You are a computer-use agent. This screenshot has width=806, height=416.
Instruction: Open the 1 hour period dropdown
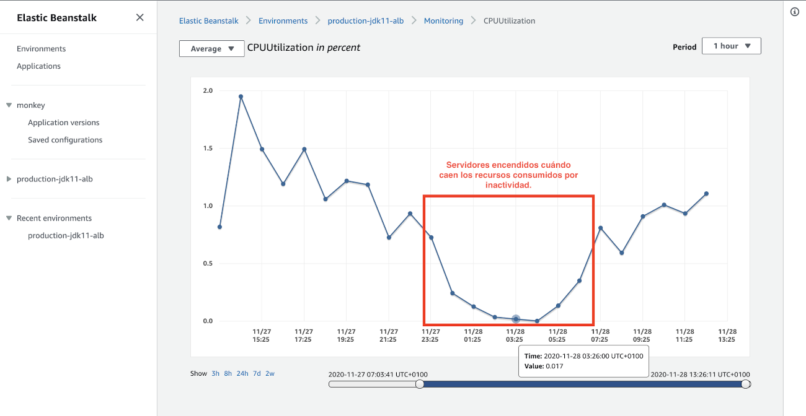pyautogui.click(x=731, y=46)
